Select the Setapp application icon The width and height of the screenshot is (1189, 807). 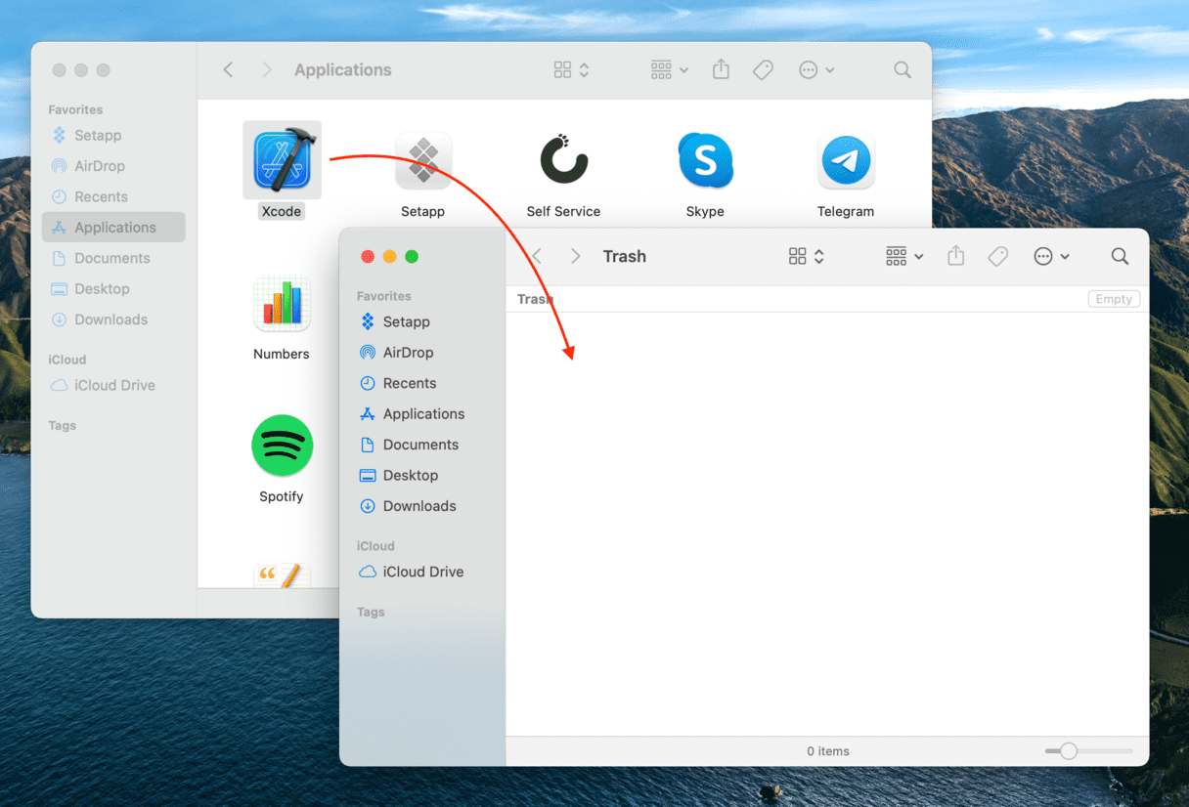click(422, 160)
